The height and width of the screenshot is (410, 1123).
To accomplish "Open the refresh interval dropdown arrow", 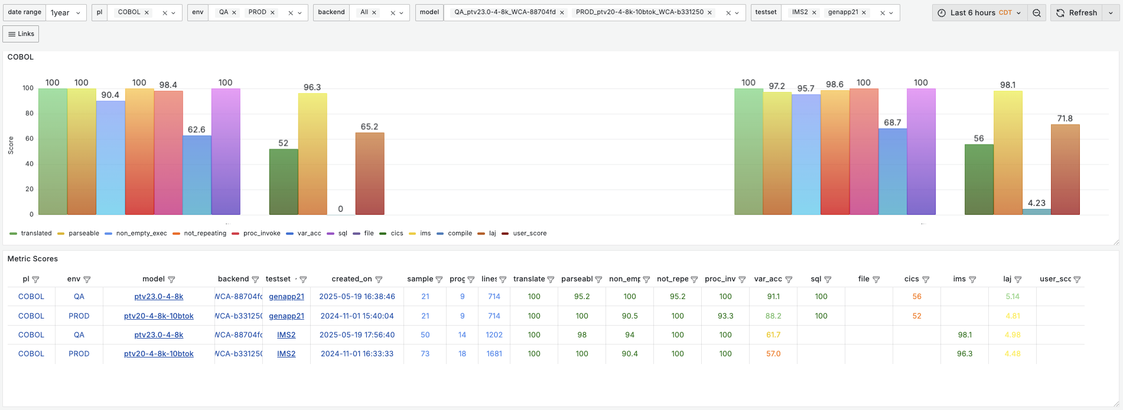I will coord(1111,13).
